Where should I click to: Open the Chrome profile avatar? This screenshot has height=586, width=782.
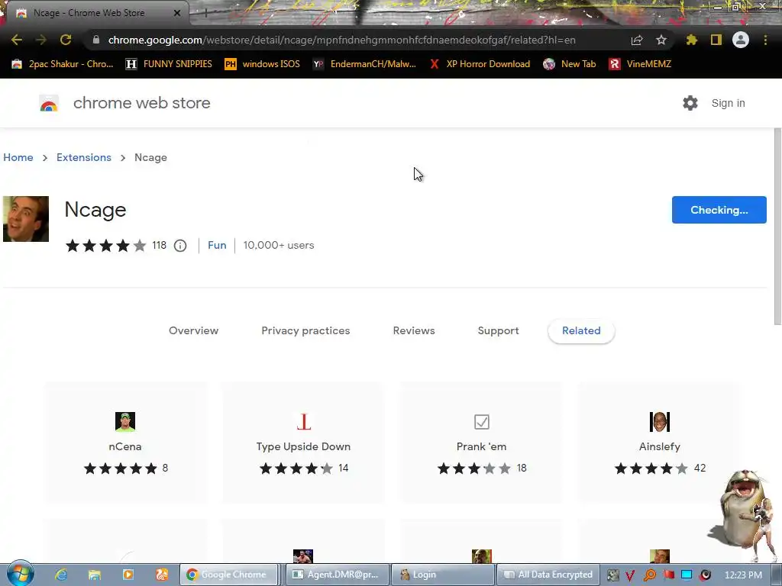pyautogui.click(x=741, y=40)
